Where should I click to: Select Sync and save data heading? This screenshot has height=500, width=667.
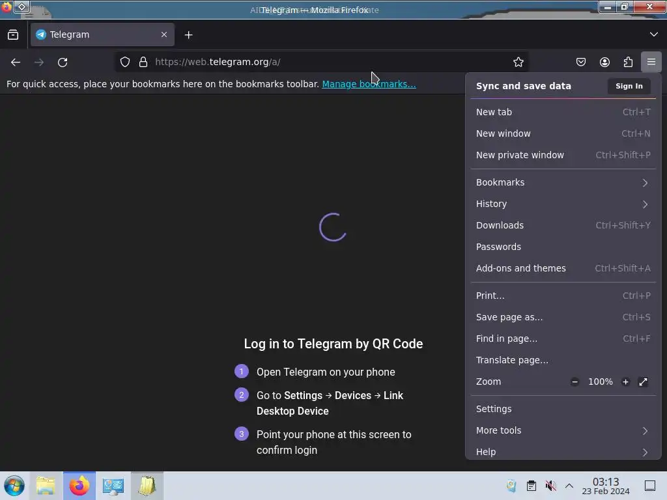click(523, 86)
